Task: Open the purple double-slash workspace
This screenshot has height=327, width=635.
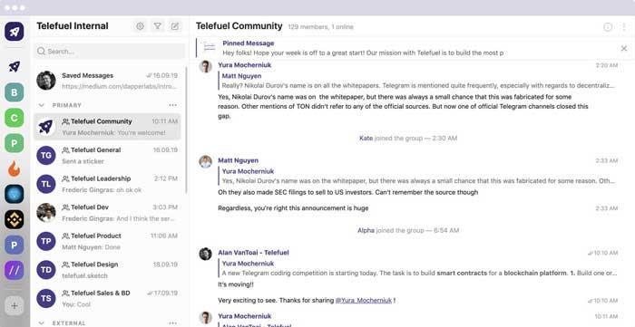Action: click(x=15, y=271)
